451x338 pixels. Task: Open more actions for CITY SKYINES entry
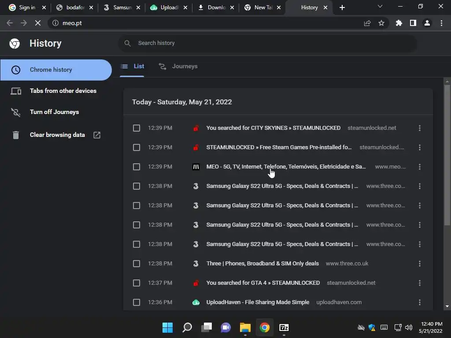tap(420, 128)
